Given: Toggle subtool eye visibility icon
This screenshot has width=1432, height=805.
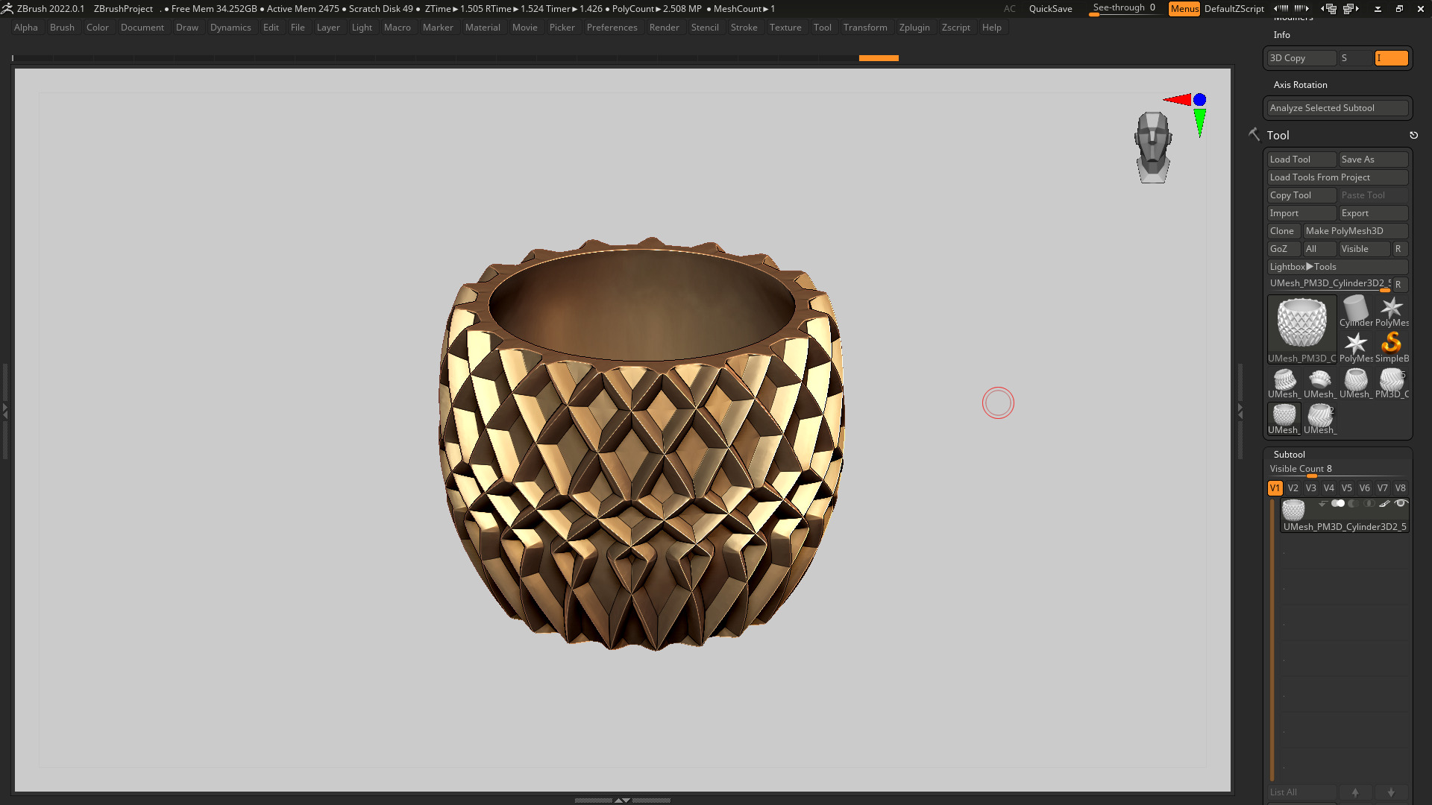Looking at the screenshot, I should coord(1401,504).
